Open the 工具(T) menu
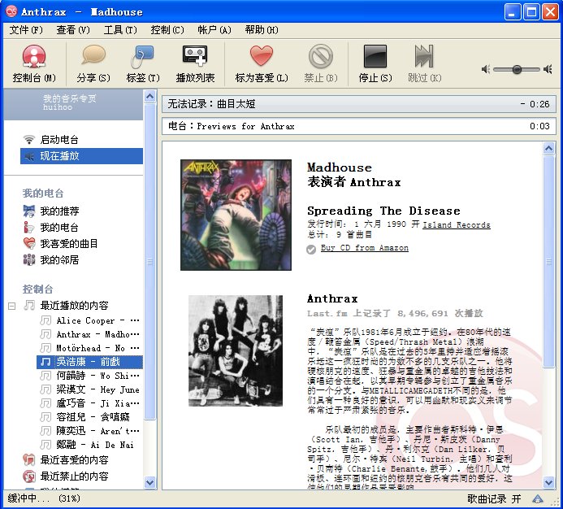563x509 pixels. click(x=119, y=30)
